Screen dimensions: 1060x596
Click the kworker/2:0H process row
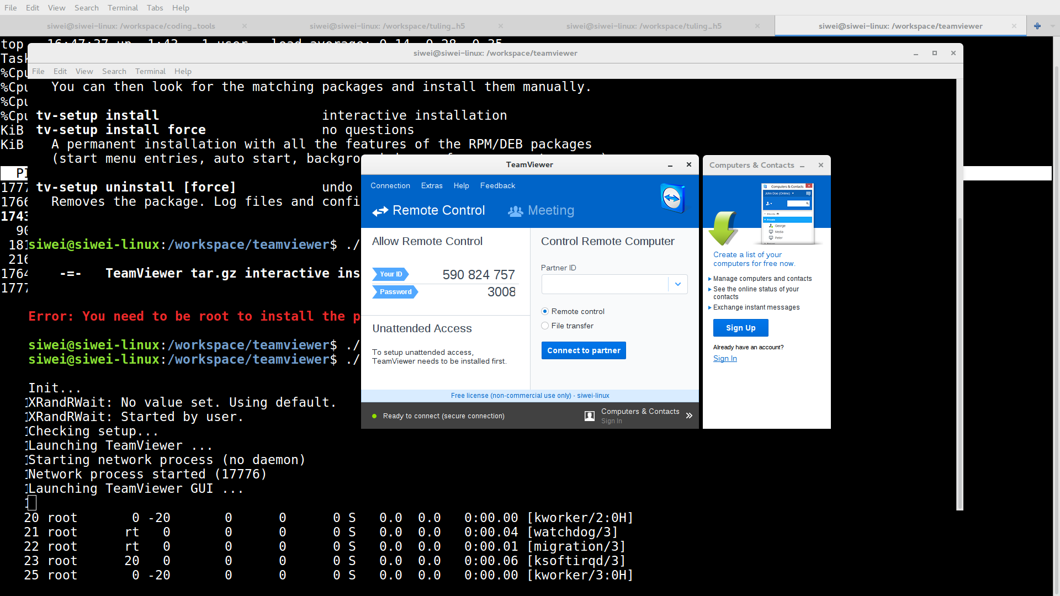click(328, 518)
